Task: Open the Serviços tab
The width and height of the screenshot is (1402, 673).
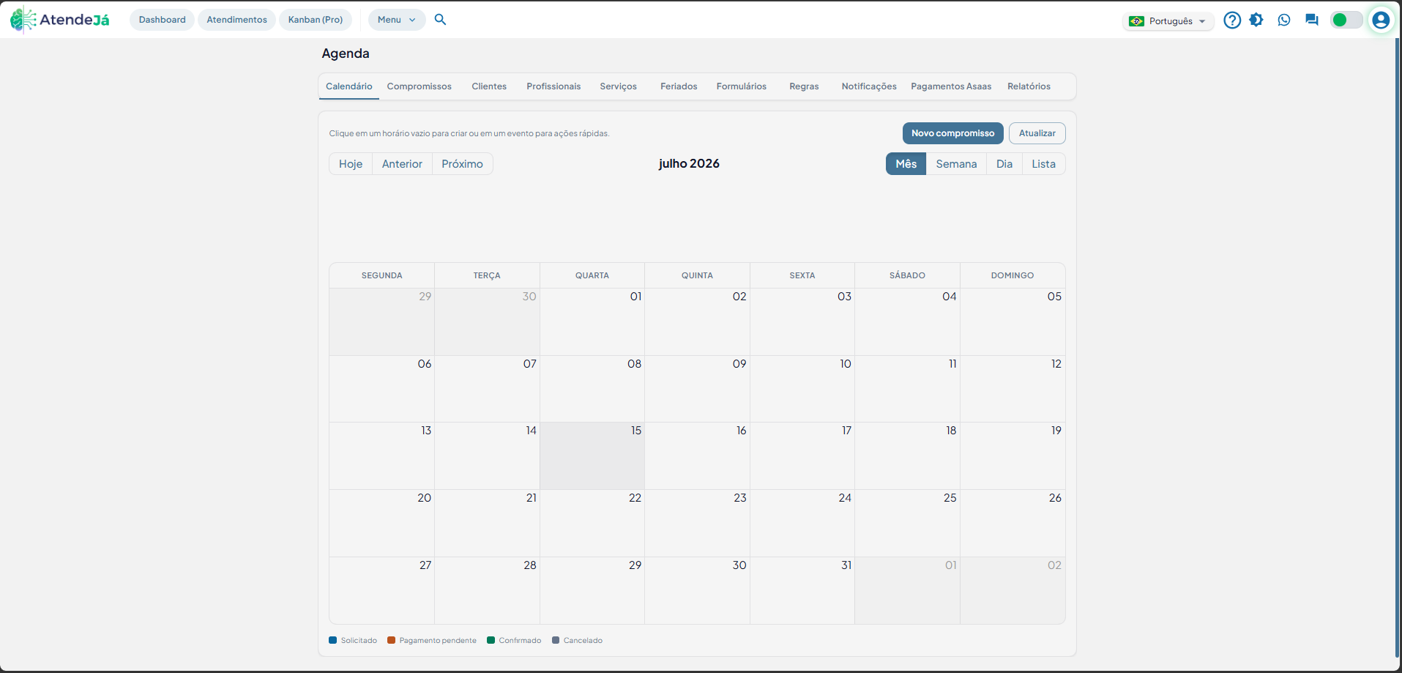Action: [x=619, y=86]
